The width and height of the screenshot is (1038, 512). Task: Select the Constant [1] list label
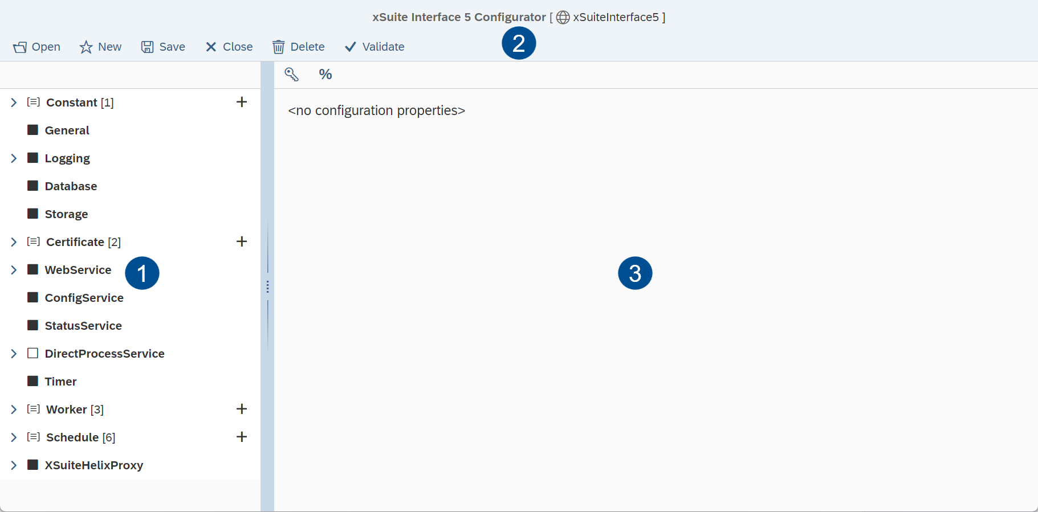[80, 103]
